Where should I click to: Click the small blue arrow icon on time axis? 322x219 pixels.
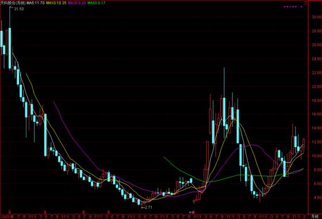[x=190, y=212]
